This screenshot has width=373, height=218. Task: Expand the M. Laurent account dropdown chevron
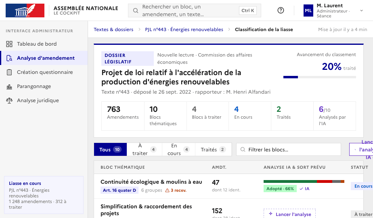click(x=361, y=10)
